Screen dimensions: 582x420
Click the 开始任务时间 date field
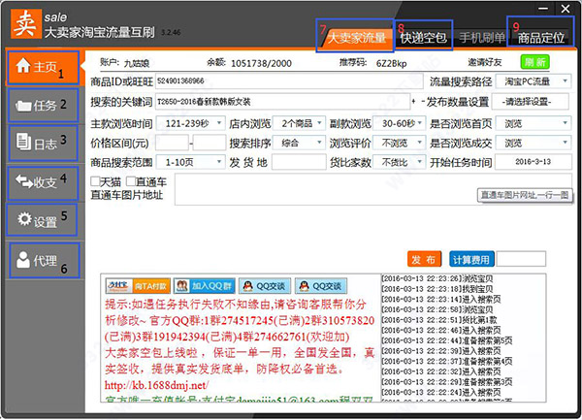(533, 162)
